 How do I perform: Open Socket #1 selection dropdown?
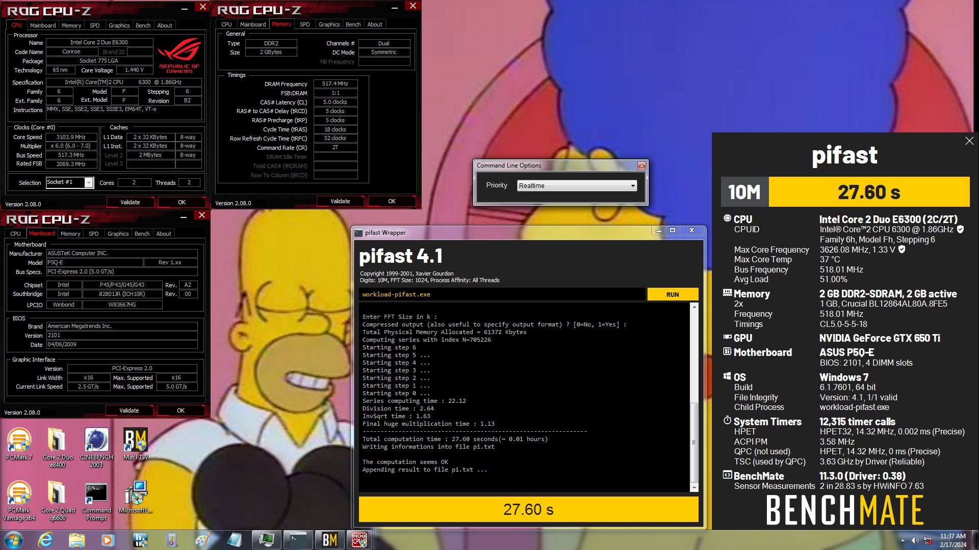pos(70,182)
